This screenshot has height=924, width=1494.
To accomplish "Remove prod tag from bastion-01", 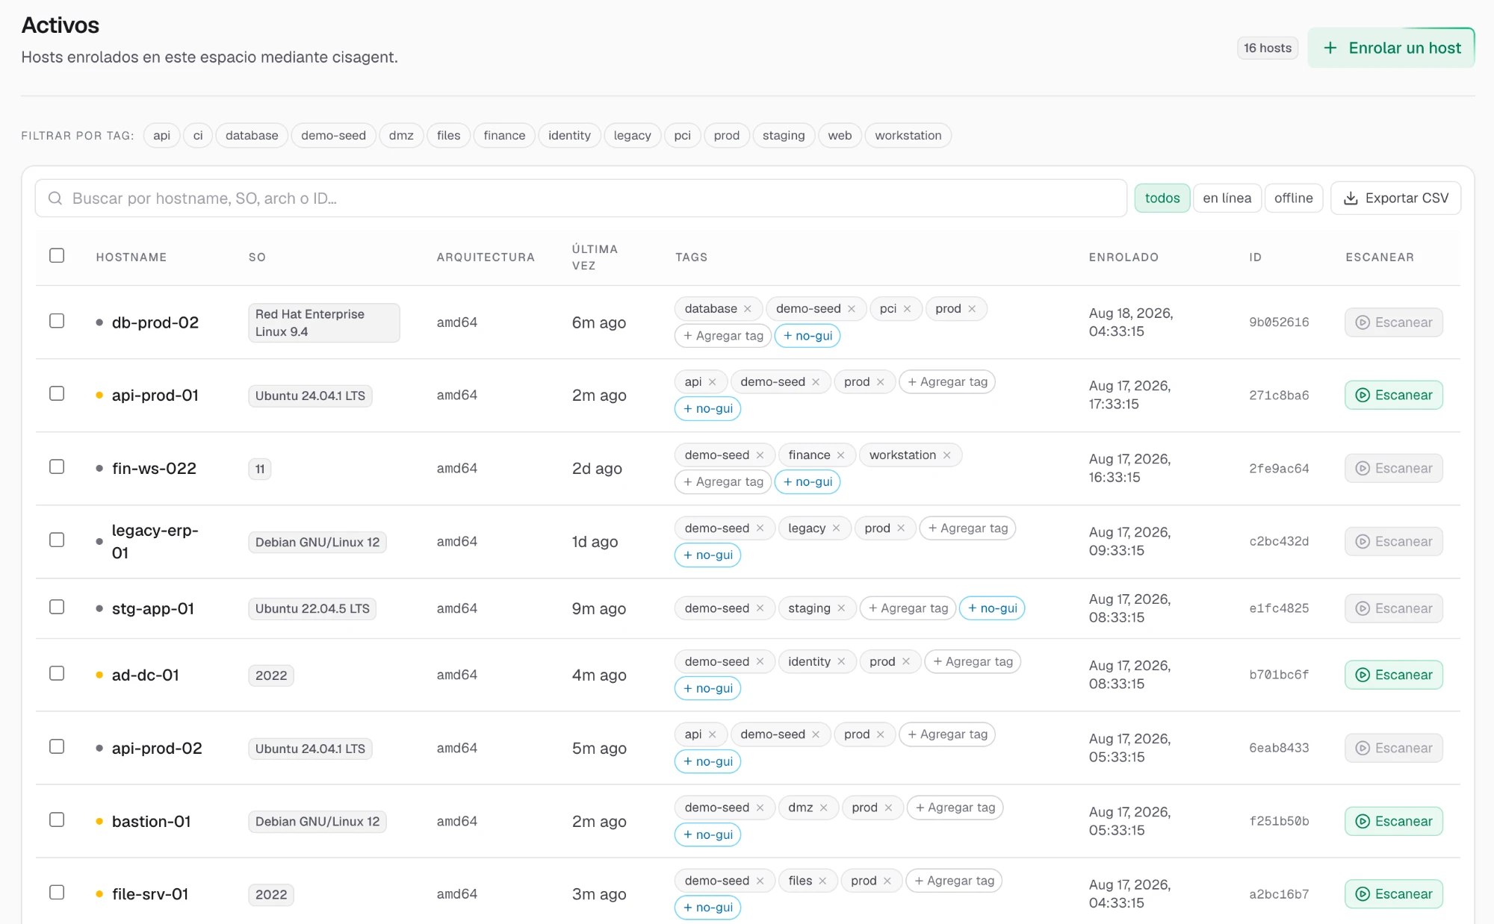I will (x=888, y=808).
